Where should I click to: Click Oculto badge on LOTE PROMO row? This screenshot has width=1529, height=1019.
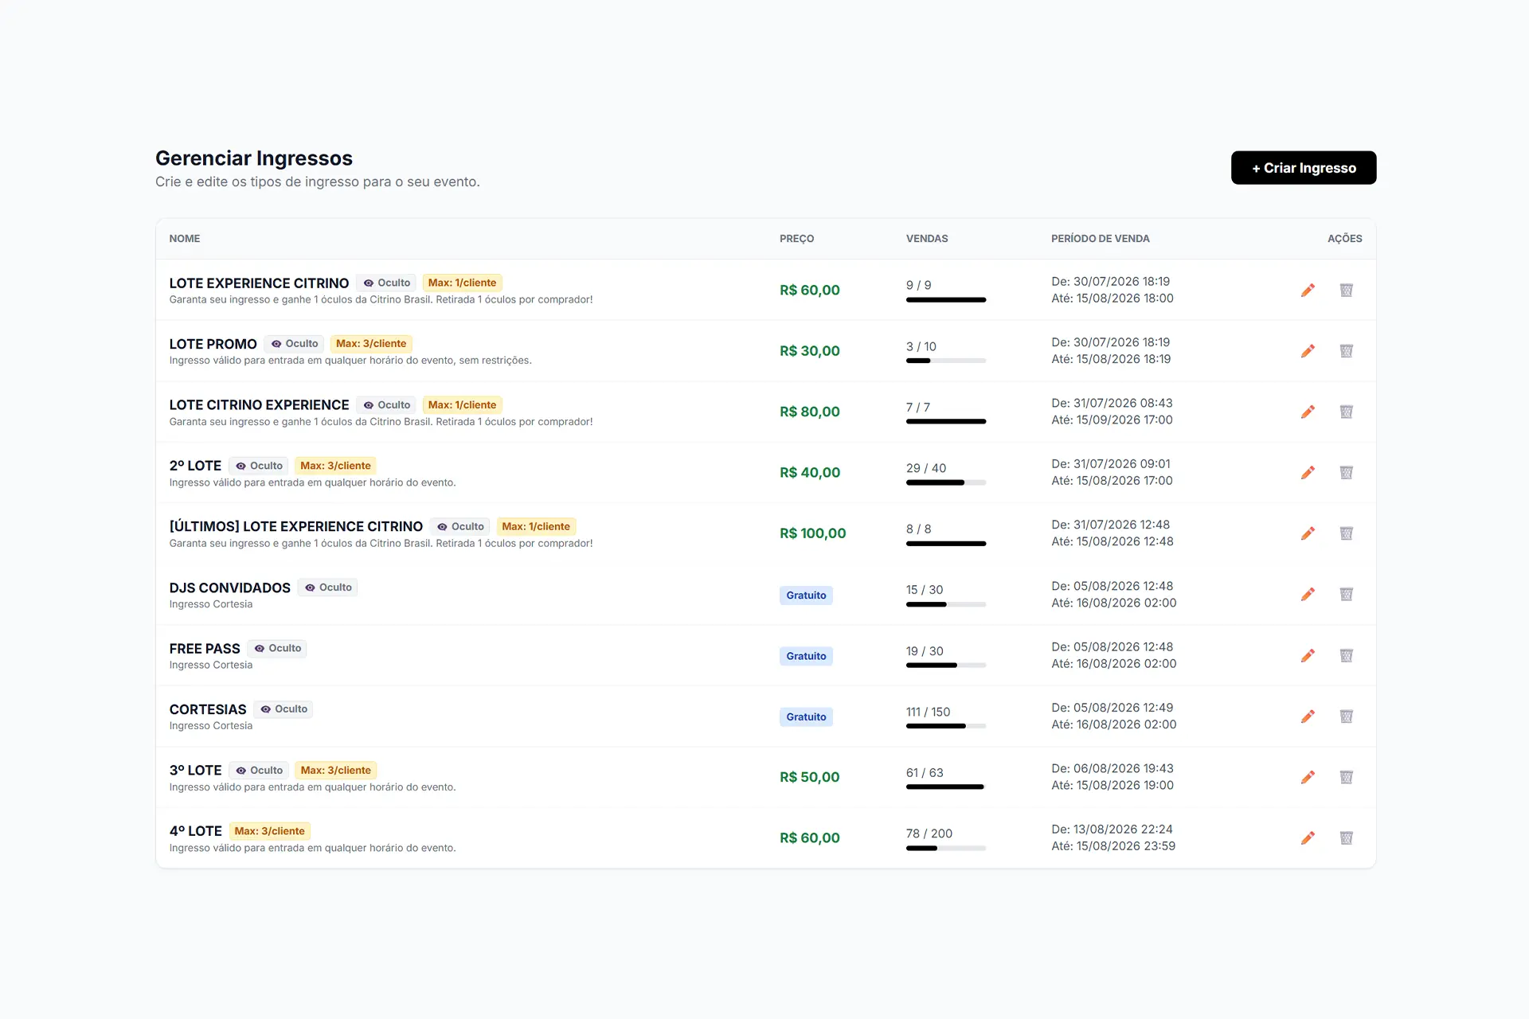(x=294, y=344)
